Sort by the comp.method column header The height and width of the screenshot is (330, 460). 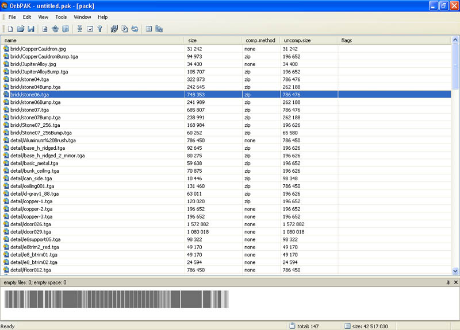(x=260, y=40)
